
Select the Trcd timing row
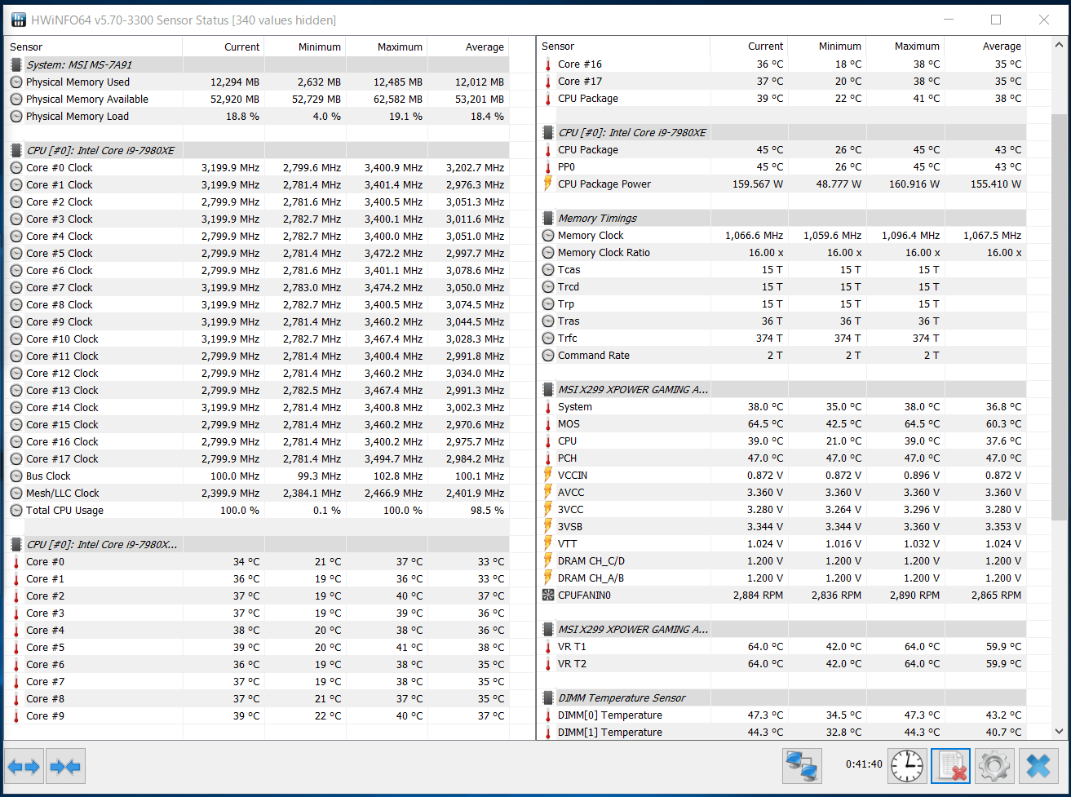tap(781, 286)
